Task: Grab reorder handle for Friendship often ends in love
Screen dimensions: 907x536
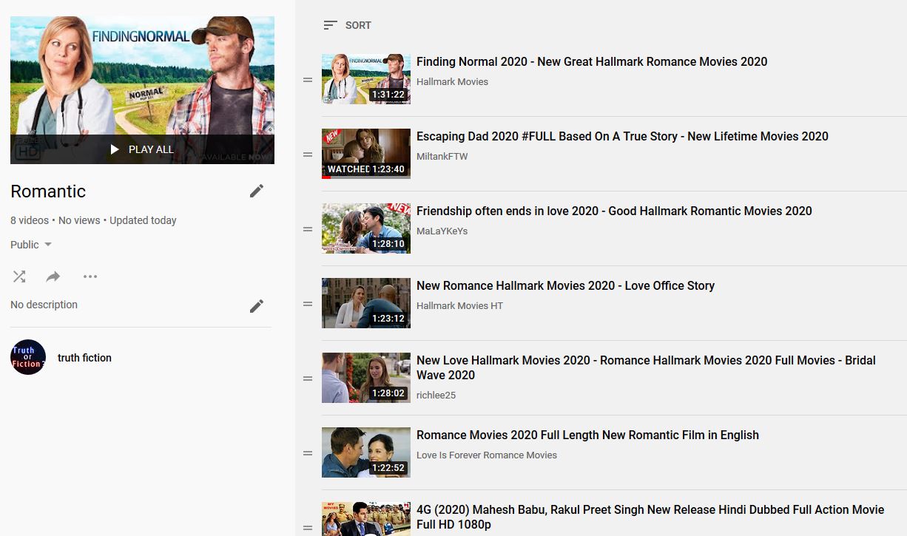Action: click(308, 229)
